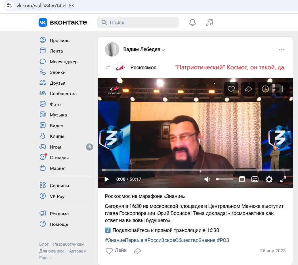Image resolution: width=298 pixels, height=265 pixels.
Task: Click the ВКОНТАКТЕ wordmark
Action: pos(68,22)
